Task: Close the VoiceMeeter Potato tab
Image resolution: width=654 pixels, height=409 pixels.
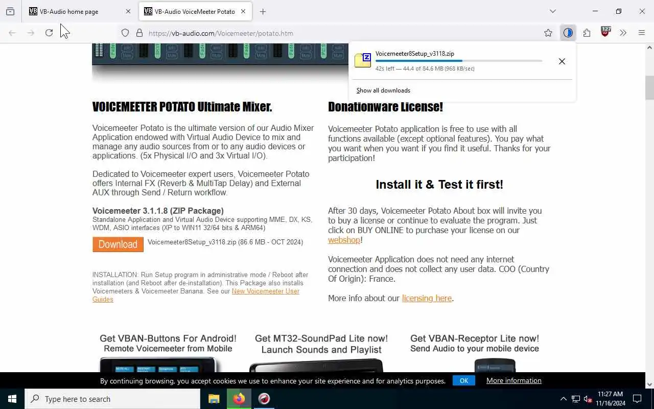Action: click(x=243, y=11)
